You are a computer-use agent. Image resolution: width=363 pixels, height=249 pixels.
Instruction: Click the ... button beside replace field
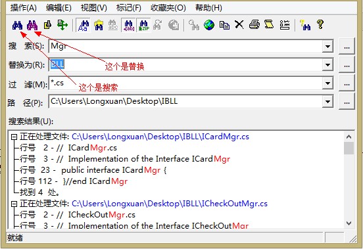pyautogui.click(x=347, y=65)
